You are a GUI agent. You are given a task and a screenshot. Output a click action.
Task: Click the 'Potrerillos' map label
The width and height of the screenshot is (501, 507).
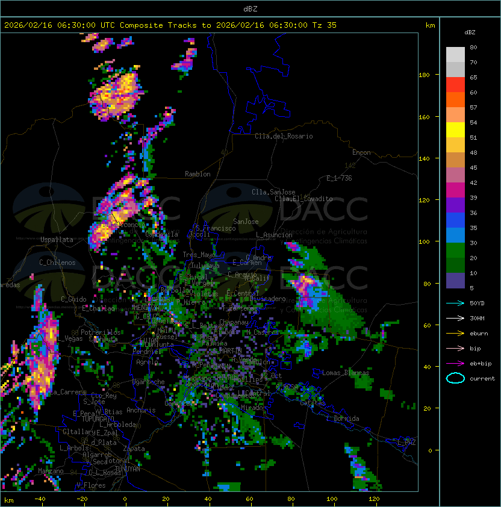(101, 332)
